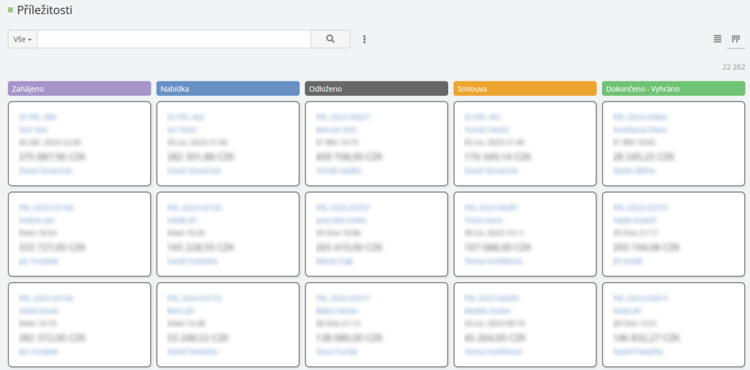
Task: Open the second card in Odloženo column
Action: tap(376, 234)
